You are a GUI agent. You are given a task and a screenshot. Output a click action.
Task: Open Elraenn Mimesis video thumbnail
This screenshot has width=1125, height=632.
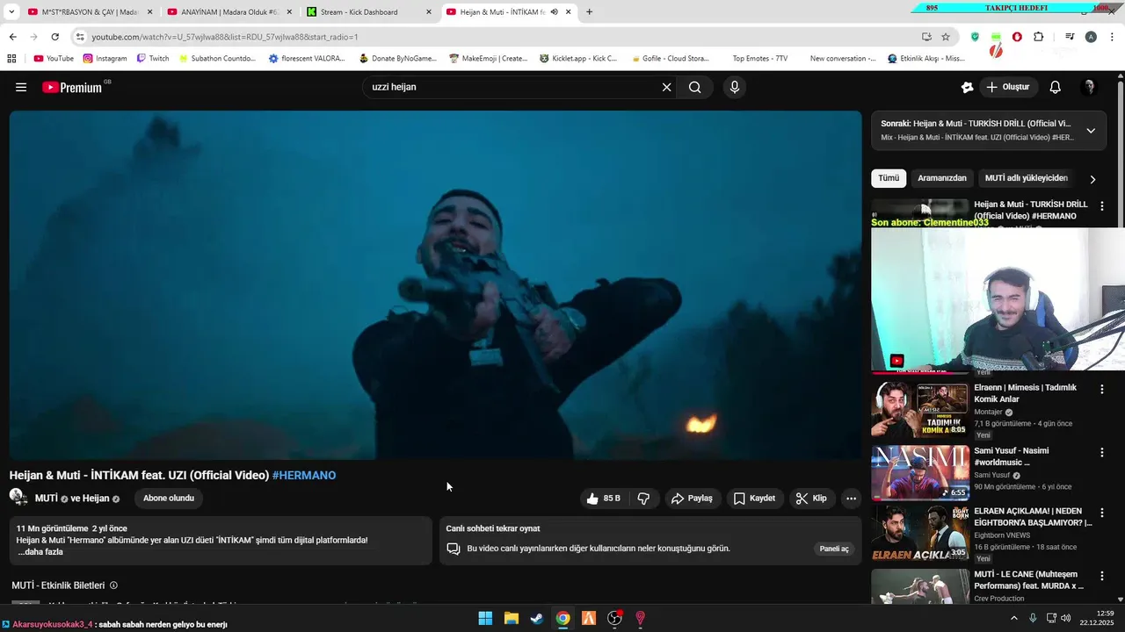click(919, 408)
